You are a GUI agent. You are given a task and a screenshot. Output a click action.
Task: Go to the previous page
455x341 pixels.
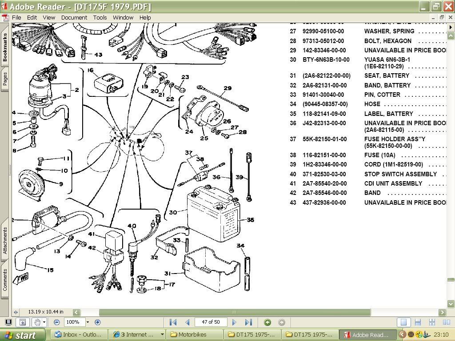(187, 322)
